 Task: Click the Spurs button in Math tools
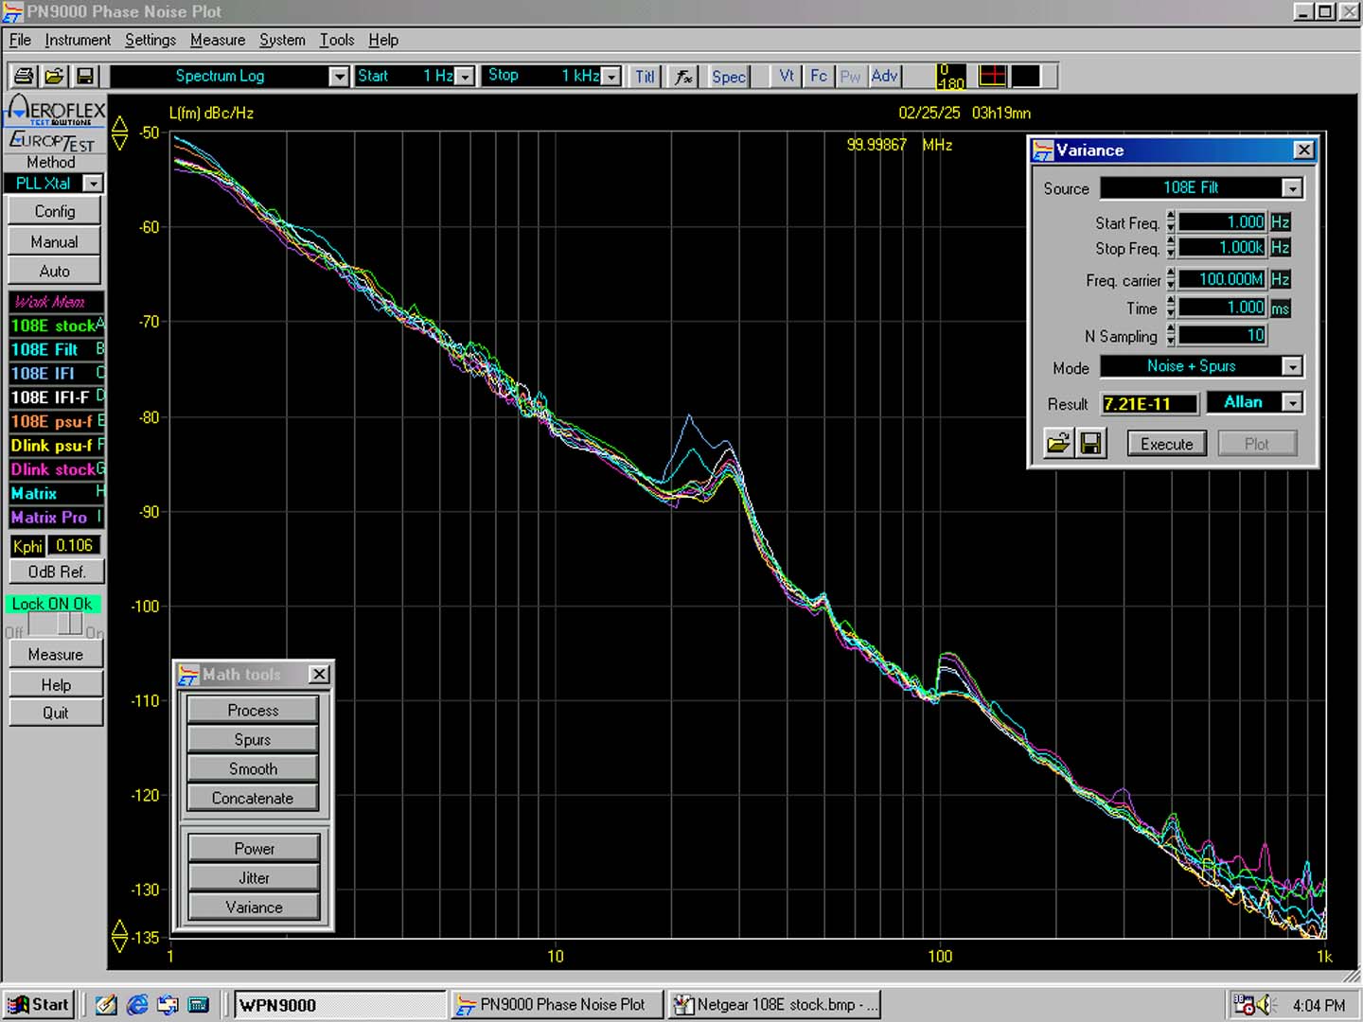253,739
